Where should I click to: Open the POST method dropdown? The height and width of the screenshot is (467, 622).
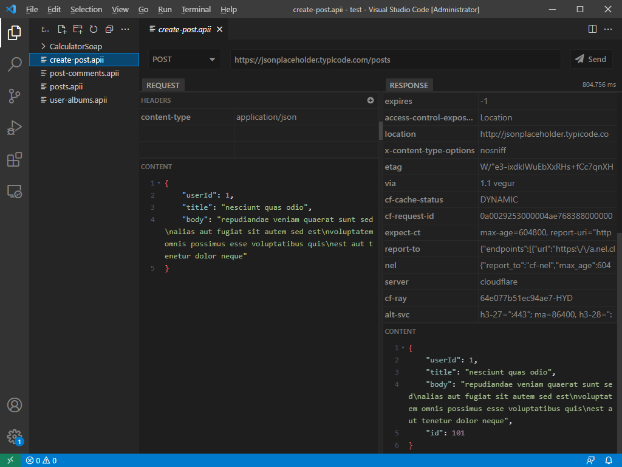coord(184,60)
